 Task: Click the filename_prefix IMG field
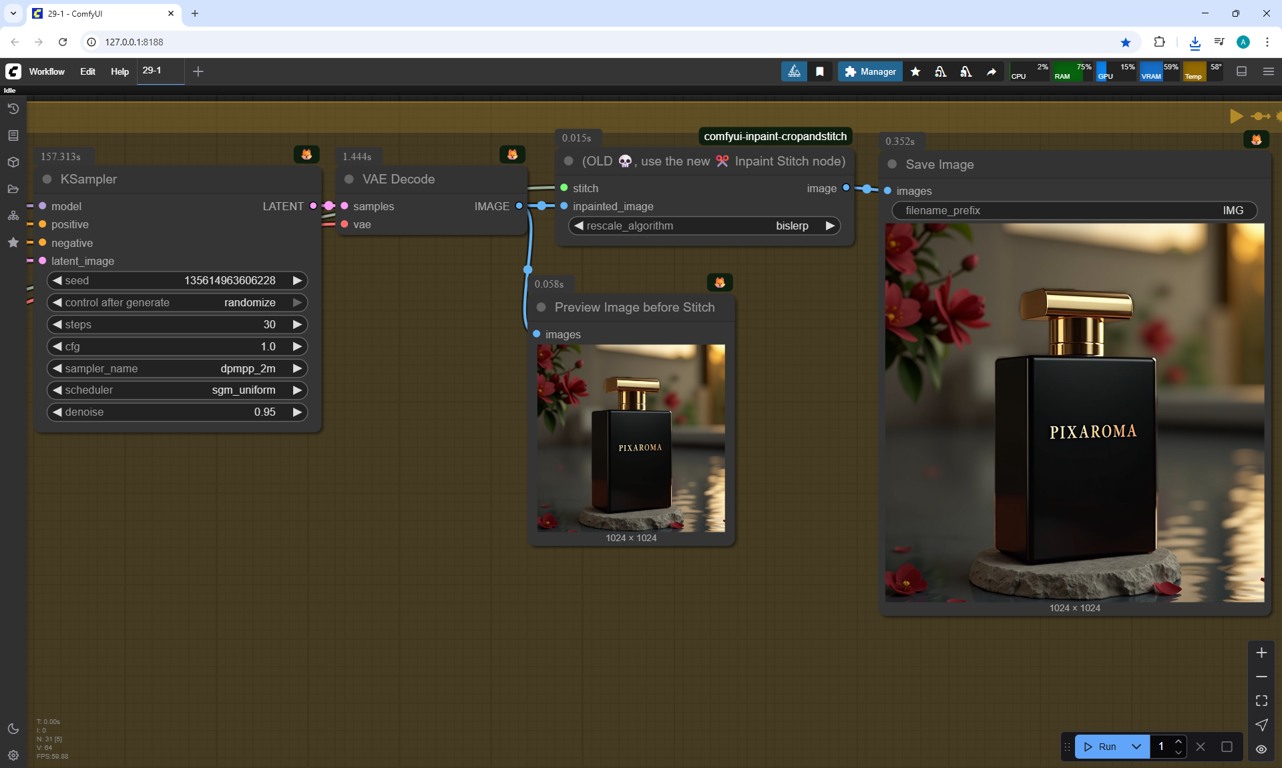[x=1074, y=210]
